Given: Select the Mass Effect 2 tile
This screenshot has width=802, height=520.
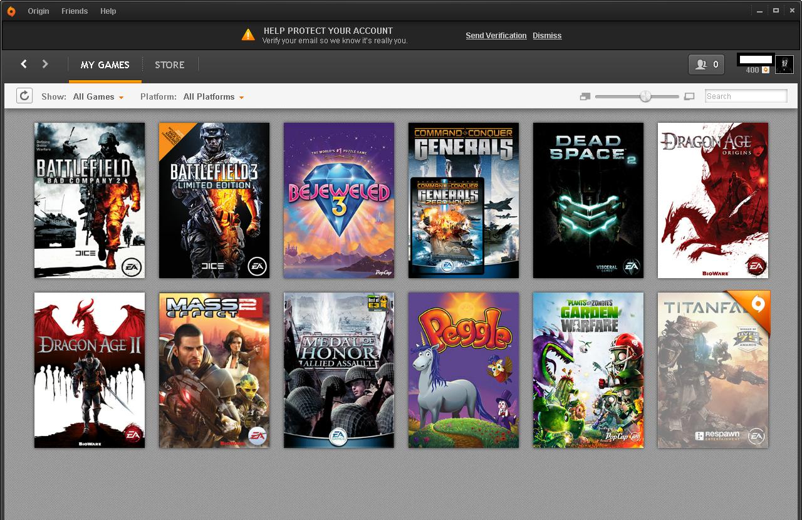Looking at the screenshot, I should 214,370.
